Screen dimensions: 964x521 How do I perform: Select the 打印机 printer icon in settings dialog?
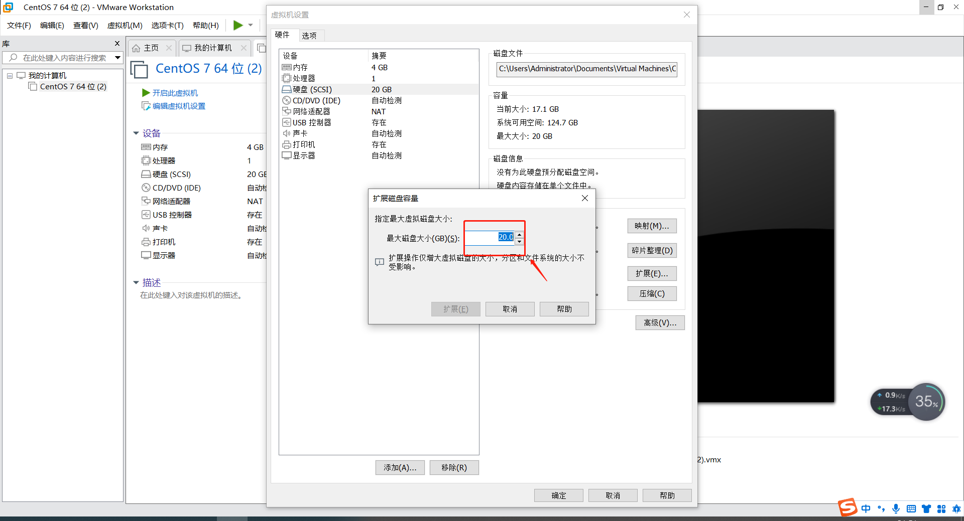[287, 144]
